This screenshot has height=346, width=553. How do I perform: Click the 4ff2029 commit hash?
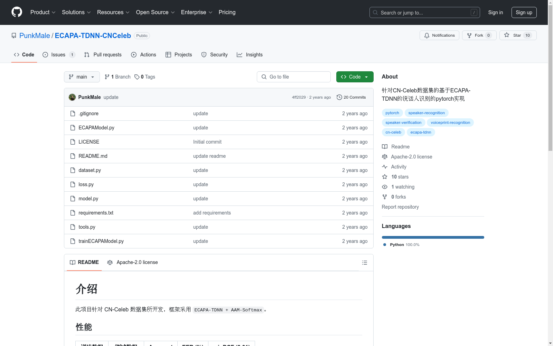(299, 97)
